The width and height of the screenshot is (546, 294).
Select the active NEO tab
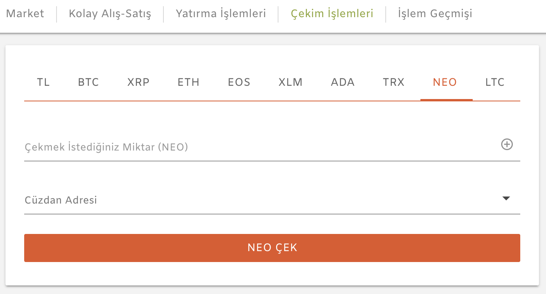[x=445, y=83]
